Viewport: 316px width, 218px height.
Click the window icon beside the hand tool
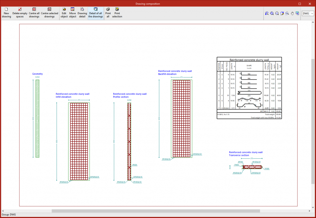[x=297, y=13]
